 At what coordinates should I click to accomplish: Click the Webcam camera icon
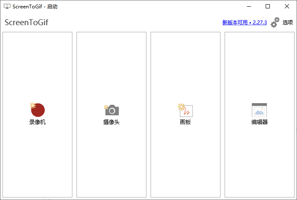pos(112,110)
